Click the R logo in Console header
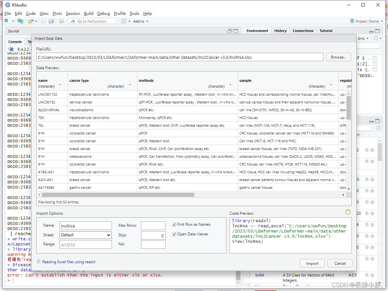 pos(11,49)
